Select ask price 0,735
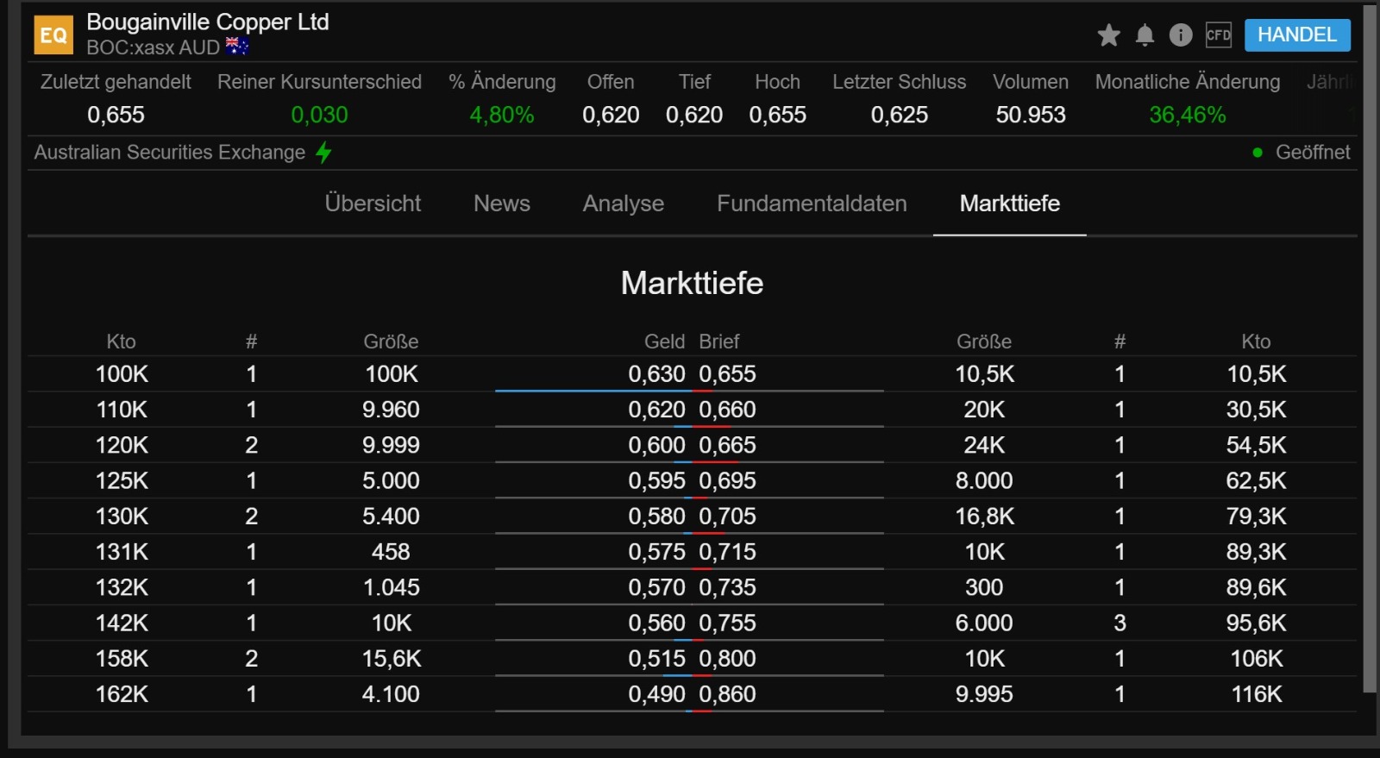The image size is (1380, 758). 727,587
